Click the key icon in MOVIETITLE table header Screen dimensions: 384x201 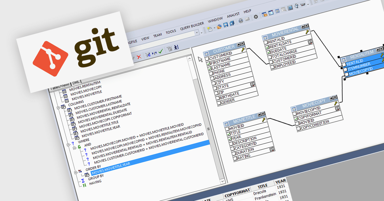coord(264,120)
